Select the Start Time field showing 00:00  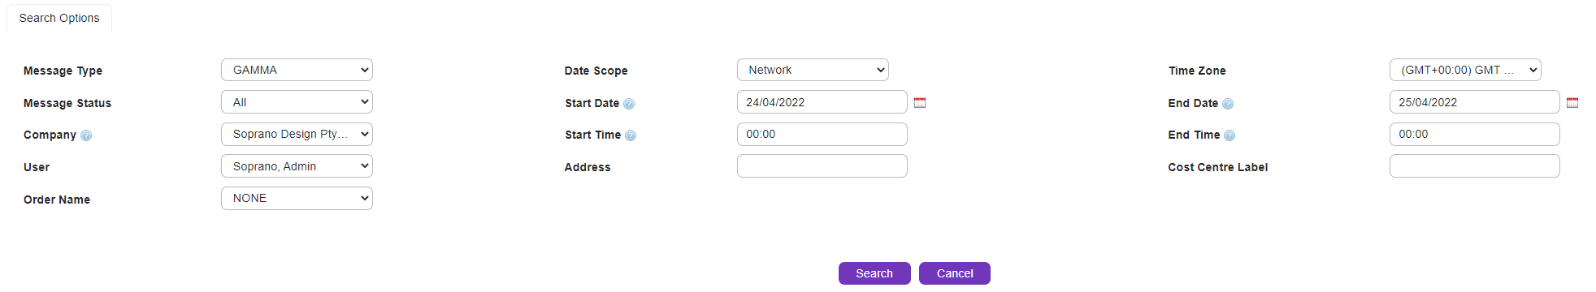(822, 134)
